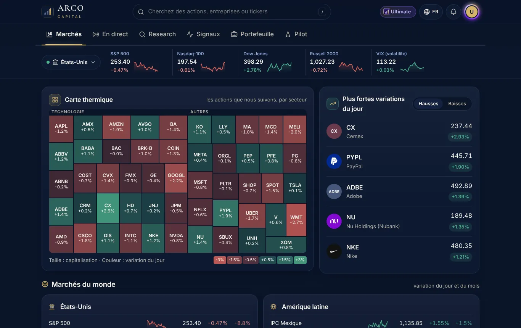Click the PayPal logo icon
This screenshot has width=521, height=328.
tap(334, 161)
